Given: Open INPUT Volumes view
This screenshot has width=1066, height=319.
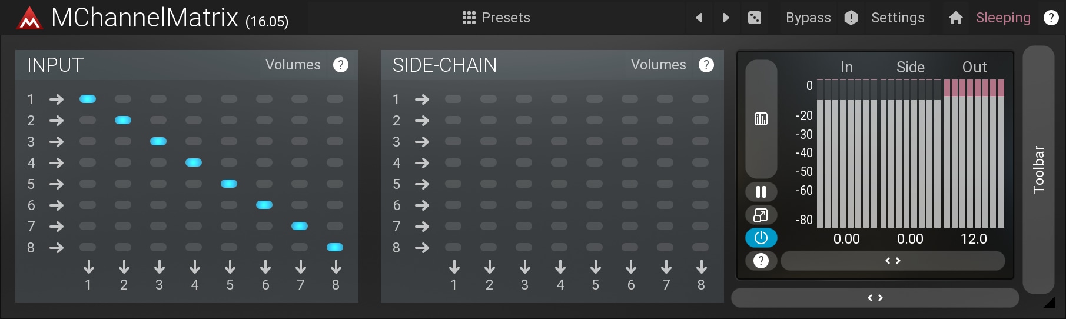Looking at the screenshot, I should point(293,65).
